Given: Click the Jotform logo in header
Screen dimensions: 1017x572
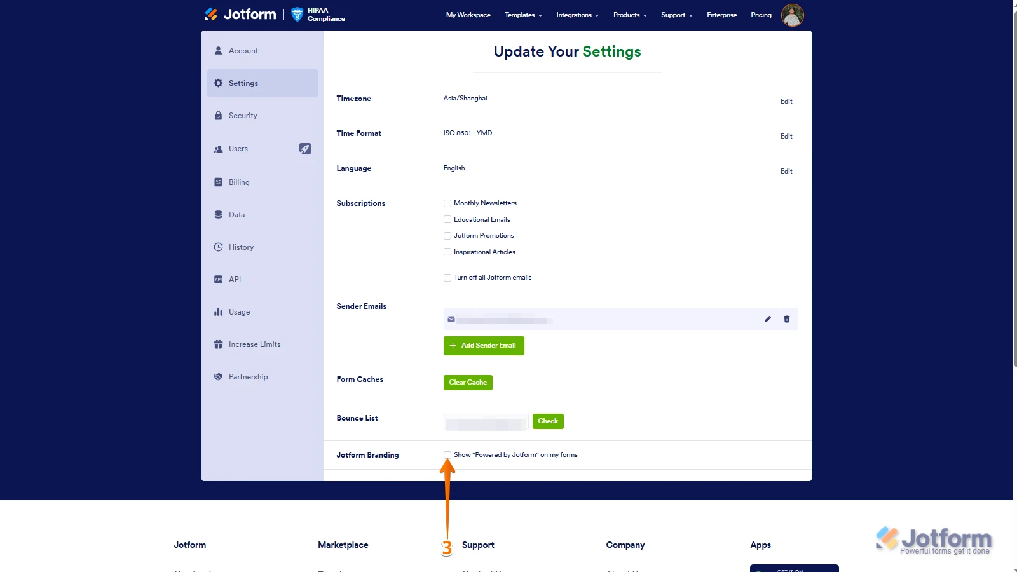Looking at the screenshot, I should click(240, 15).
